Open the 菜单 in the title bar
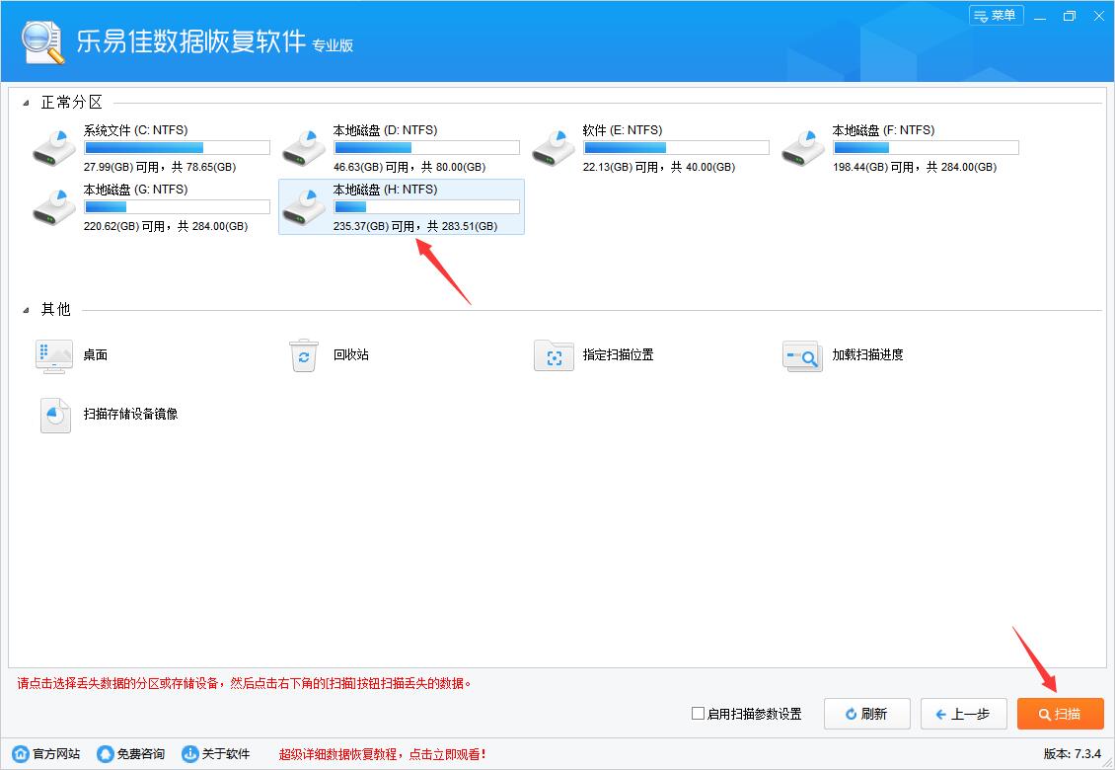The image size is (1115, 770). click(996, 15)
